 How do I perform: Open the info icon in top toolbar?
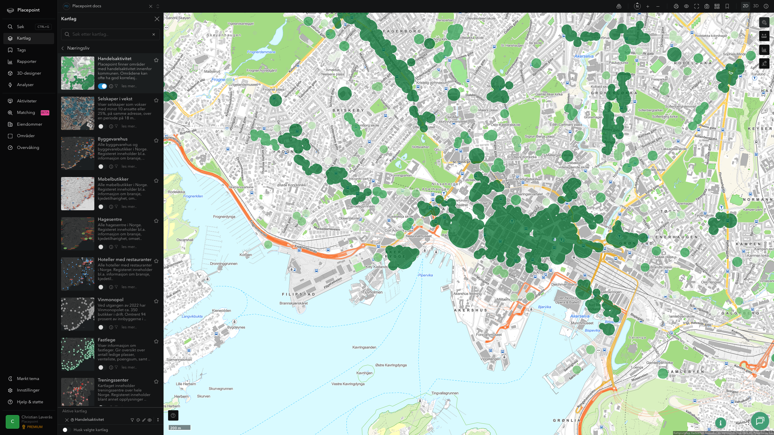tap(766, 6)
